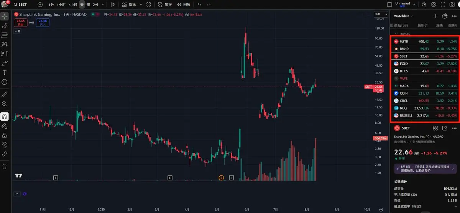This screenshot has height=213, width=460.
Task: Click the undo arrow
Action: [199, 5]
